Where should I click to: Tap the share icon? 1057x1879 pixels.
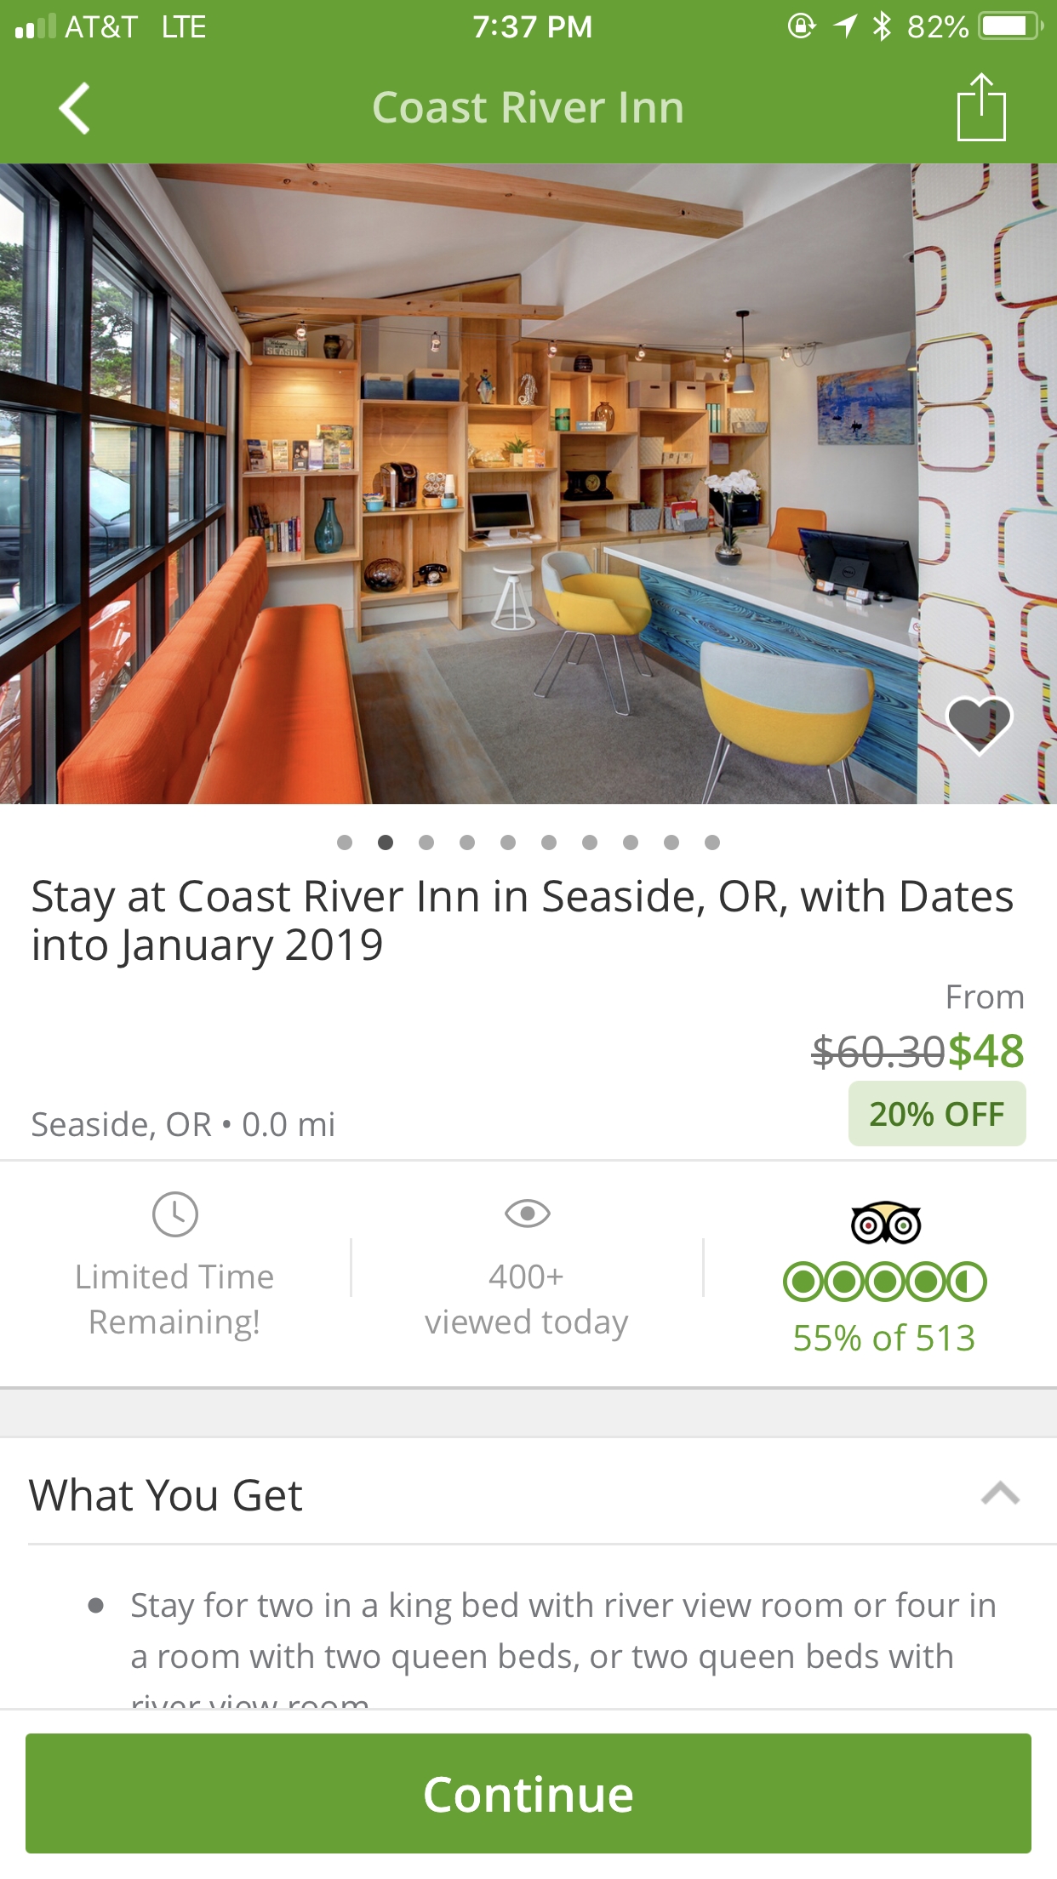coord(980,107)
